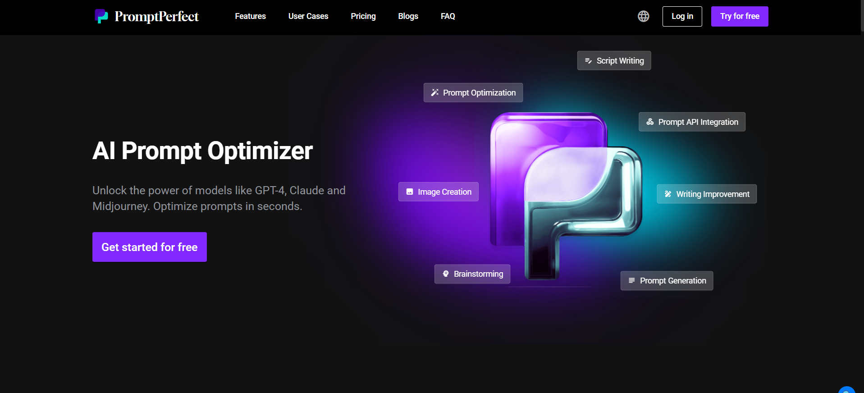This screenshot has width=864, height=393.
Task: Click the Prompt Generation lines icon
Action: [x=631, y=280]
